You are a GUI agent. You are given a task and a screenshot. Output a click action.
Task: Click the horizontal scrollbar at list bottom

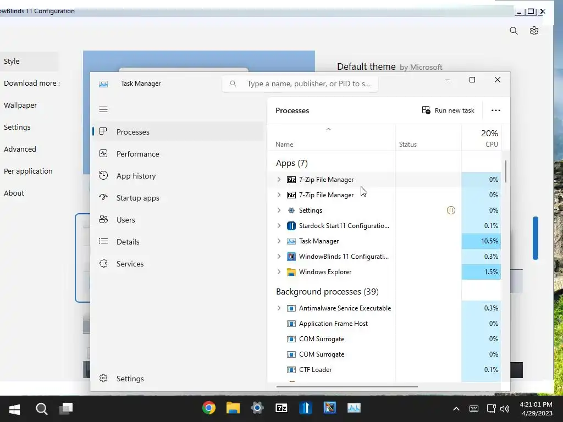347,387
